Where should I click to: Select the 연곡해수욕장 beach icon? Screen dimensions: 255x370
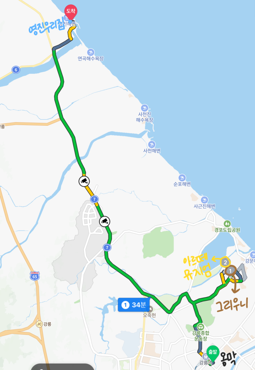click(91, 52)
